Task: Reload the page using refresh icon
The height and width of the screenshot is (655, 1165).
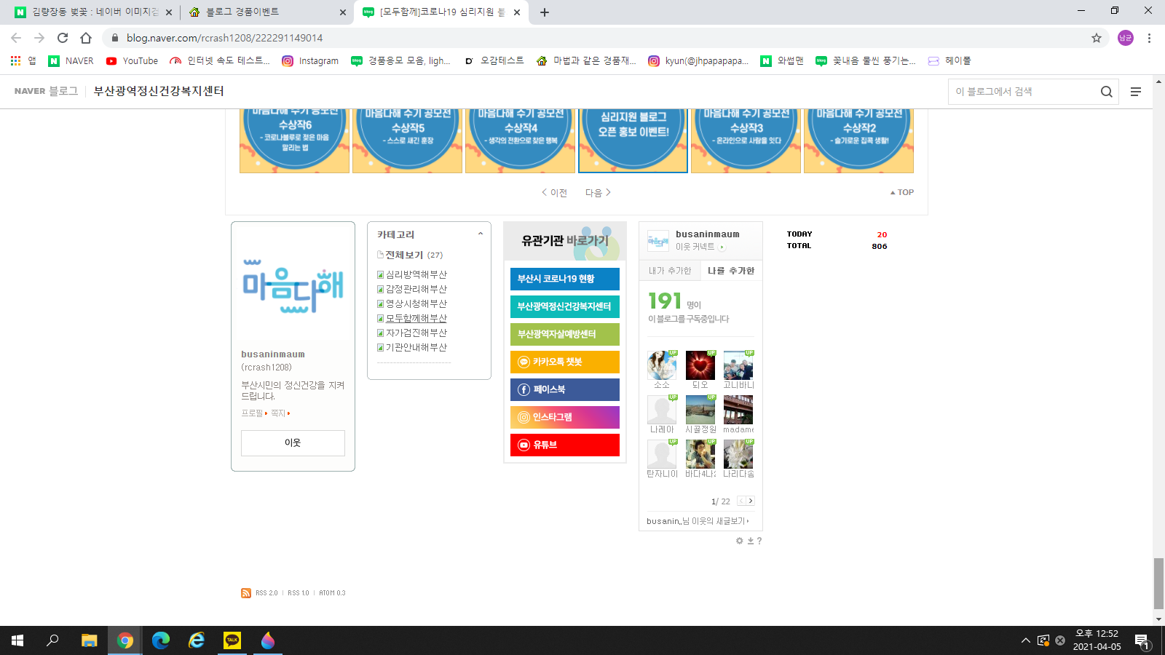Action: point(63,38)
